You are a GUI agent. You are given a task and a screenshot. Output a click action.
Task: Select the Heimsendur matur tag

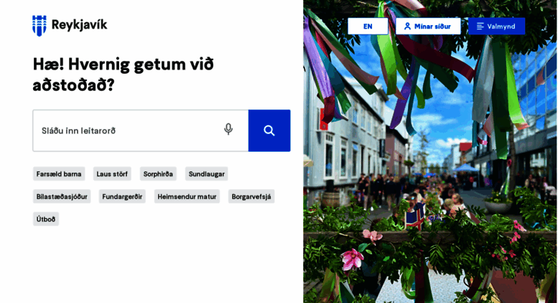187,196
